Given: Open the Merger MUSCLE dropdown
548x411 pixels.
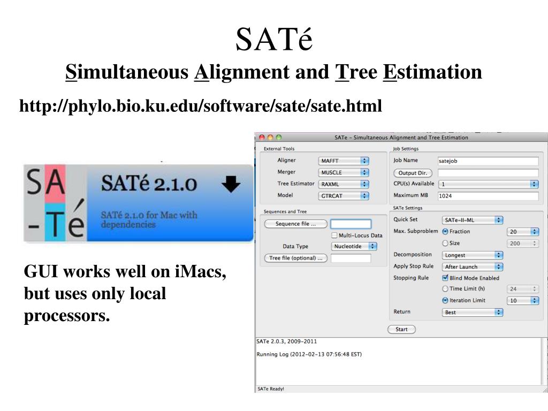Looking at the screenshot, I should coord(344,172).
